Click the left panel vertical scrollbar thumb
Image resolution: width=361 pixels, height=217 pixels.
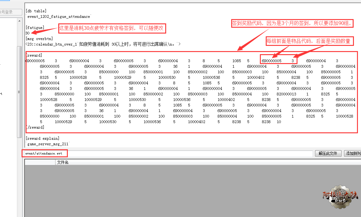[19, 92]
